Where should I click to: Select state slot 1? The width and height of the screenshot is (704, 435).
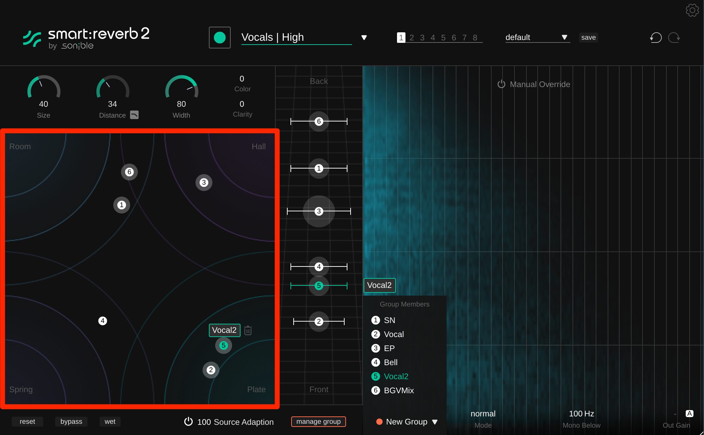(401, 38)
